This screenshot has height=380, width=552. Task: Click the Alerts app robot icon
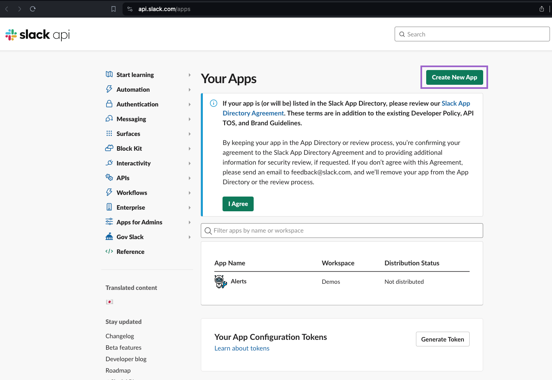click(220, 282)
